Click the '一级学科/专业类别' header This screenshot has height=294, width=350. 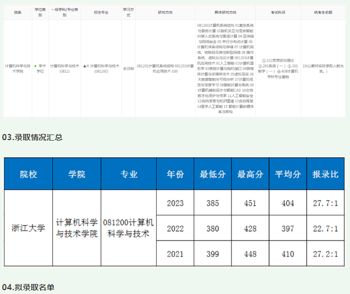[x=64, y=12]
